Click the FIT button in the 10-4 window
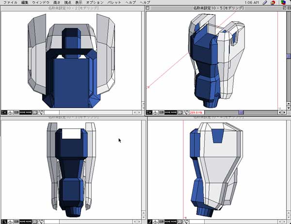The height and width of the screenshot is (224, 291). pyautogui.click(x=180, y=222)
